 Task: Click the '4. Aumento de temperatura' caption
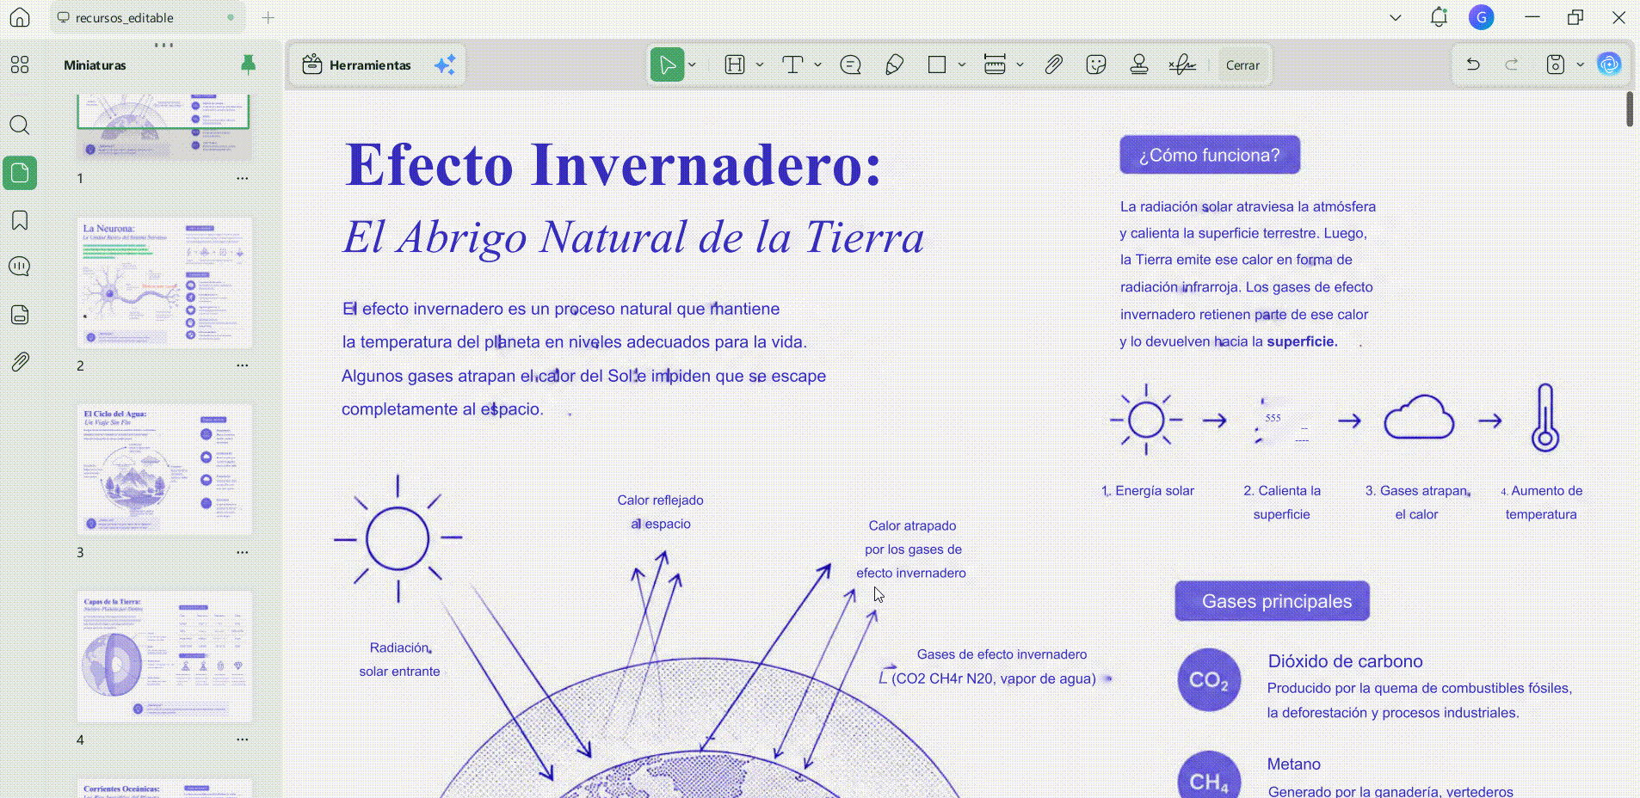[1541, 502]
